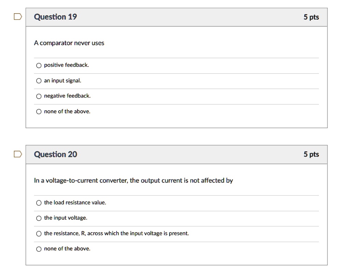Click the Question 19 header title
The height and width of the screenshot is (277, 350).
[x=55, y=17]
